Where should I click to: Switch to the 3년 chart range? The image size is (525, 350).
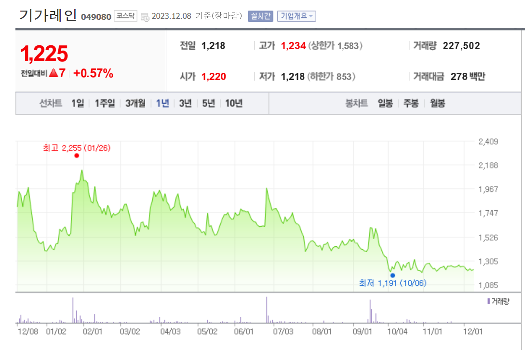186,103
